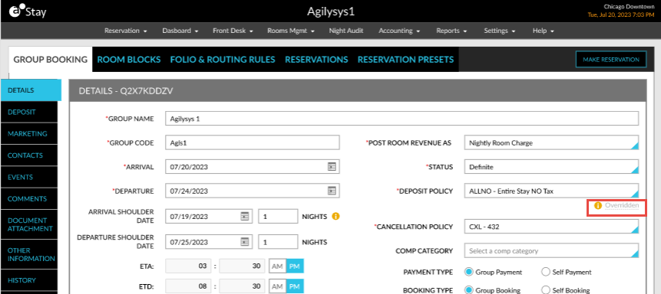Click the Departure date field
This screenshot has width=661, height=294.
(x=252, y=191)
